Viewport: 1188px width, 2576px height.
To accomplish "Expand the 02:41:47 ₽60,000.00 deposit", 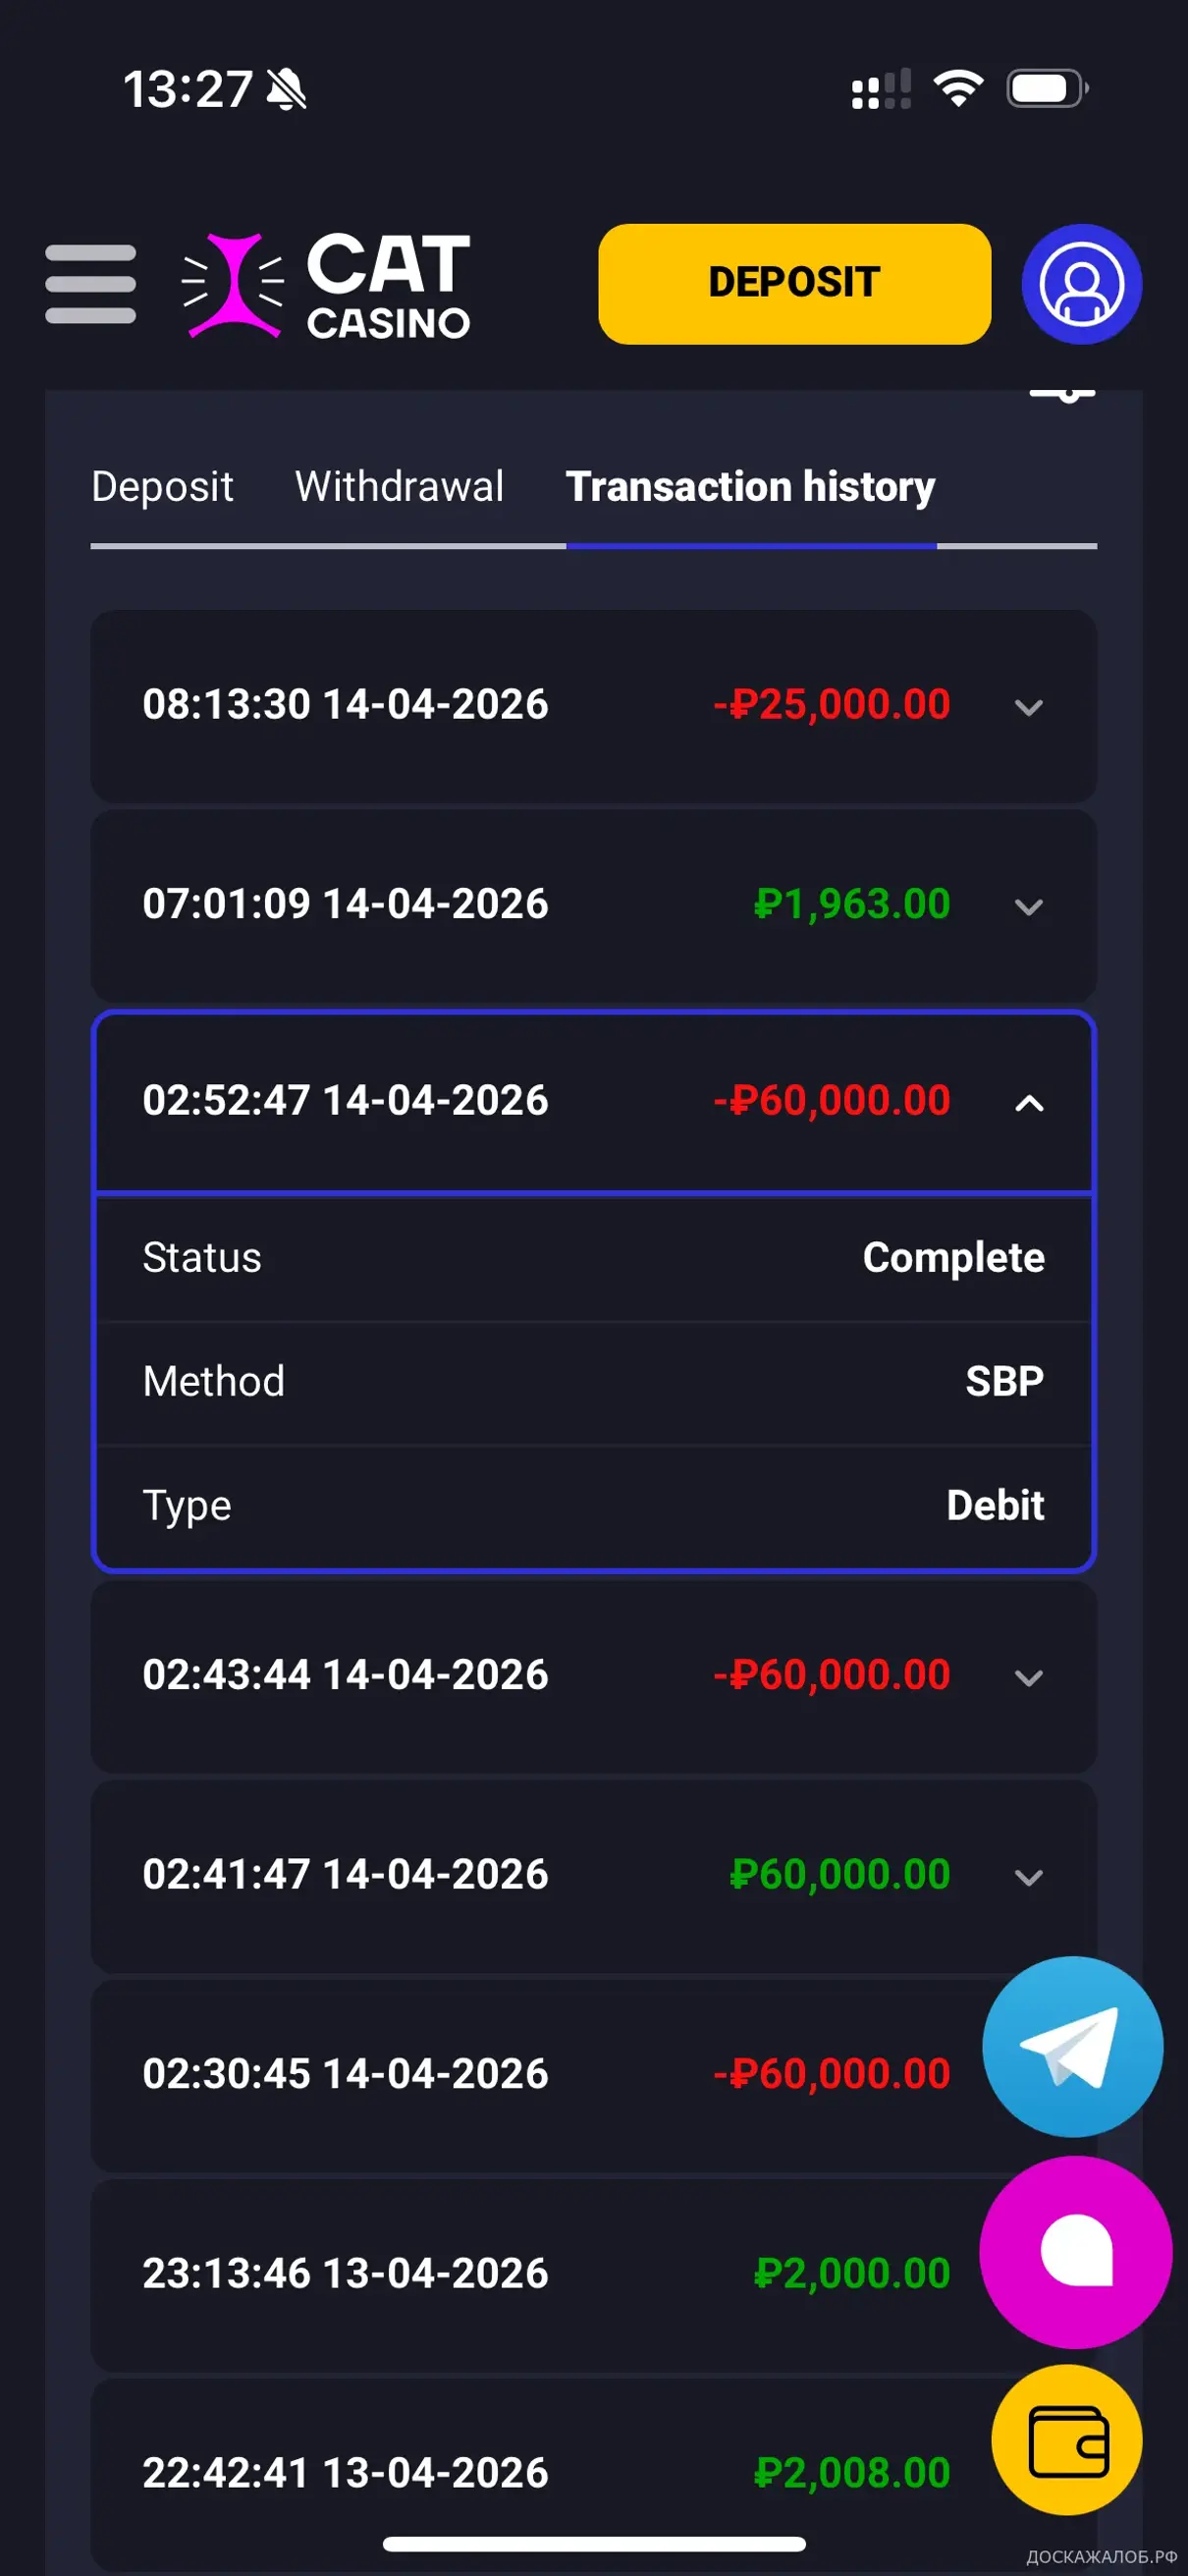I will point(1029,1877).
